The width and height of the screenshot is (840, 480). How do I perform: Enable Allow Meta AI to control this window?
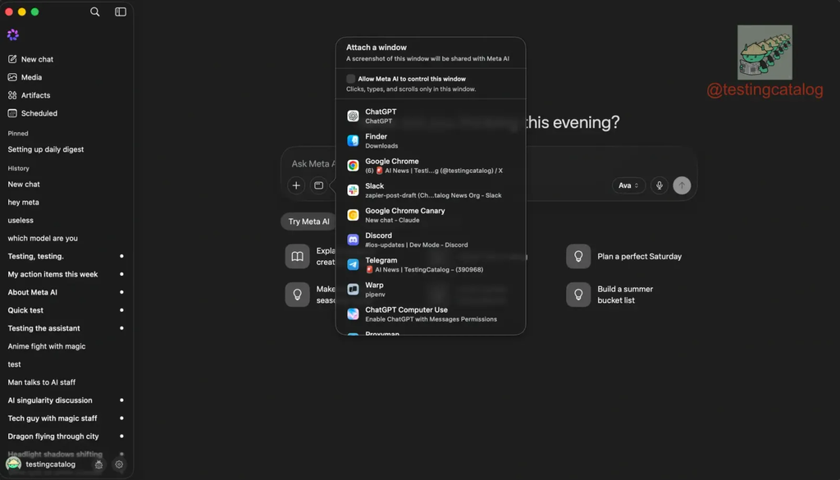pos(351,79)
